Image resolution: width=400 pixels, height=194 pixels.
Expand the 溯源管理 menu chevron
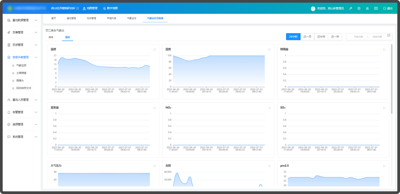(x=36, y=124)
